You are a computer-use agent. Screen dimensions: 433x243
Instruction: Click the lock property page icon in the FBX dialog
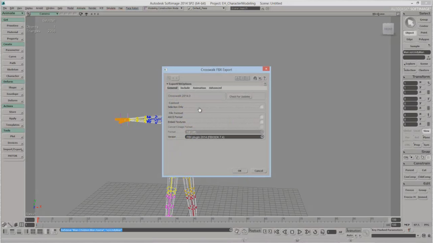(x=255, y=78)
